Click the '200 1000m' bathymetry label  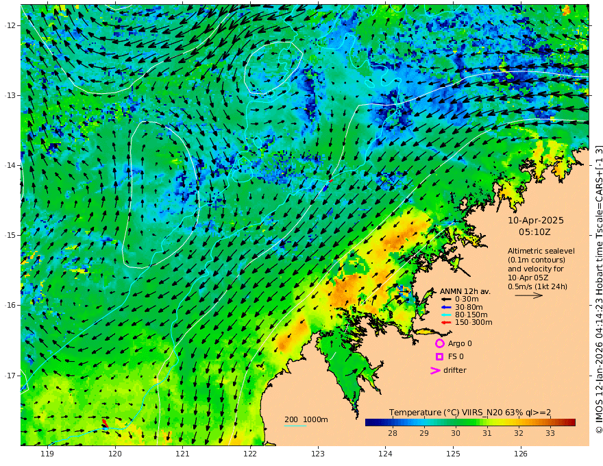tap(306, 419)
